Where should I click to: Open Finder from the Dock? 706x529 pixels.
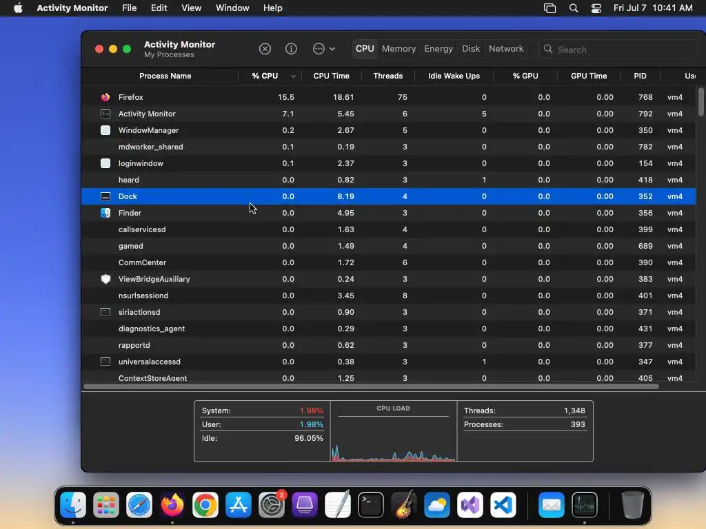(73, 505)
